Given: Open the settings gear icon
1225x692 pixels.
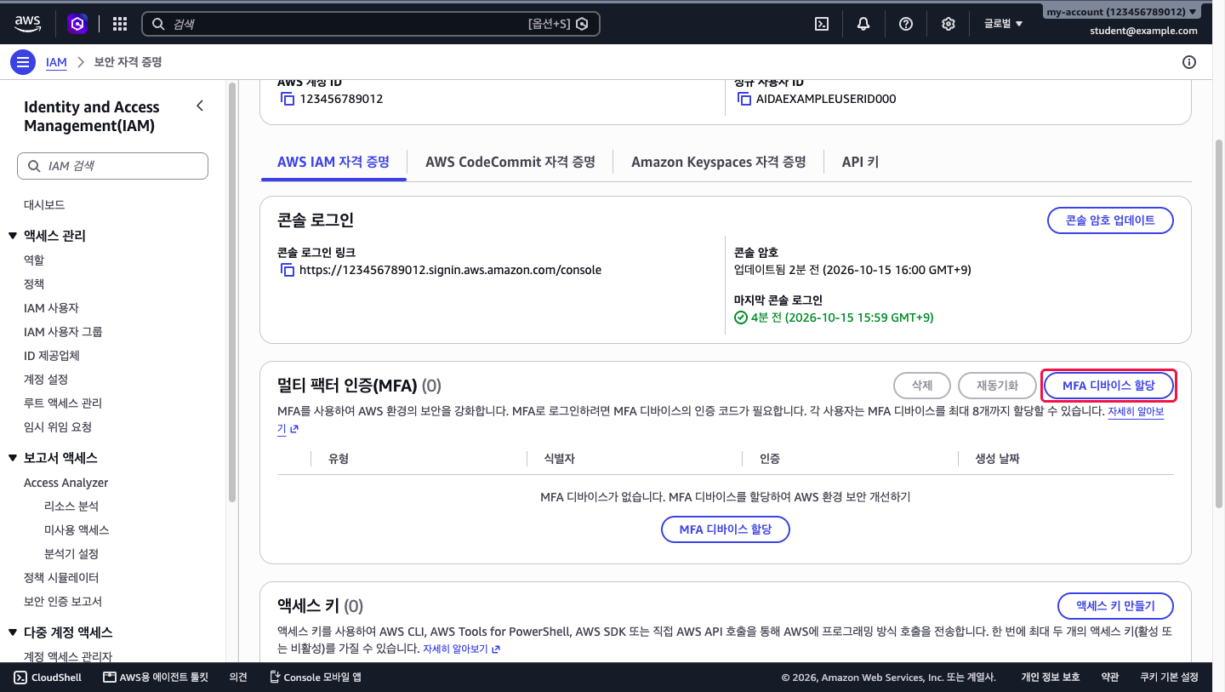Looking at the screenshot, I should (x=949, y=24).
